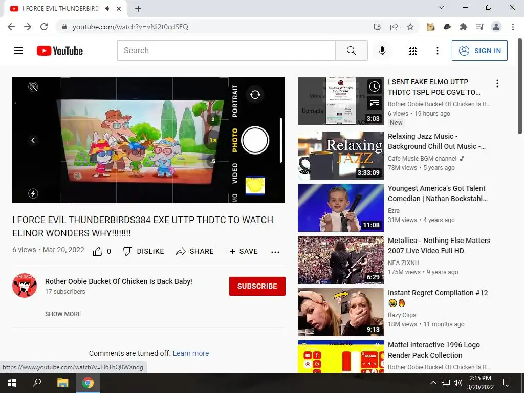Viewport: 524px width, 393px height.
Task: Share this page icon in address bar
Action: pyautogui.click(x=394, y=27)
